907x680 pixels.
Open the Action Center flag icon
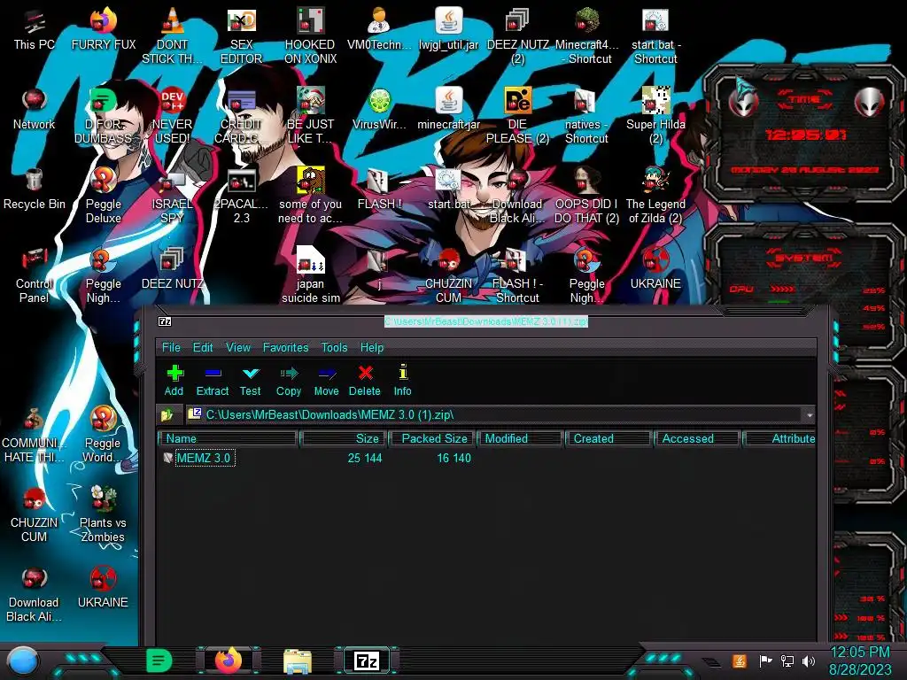(x=765, y=661)
